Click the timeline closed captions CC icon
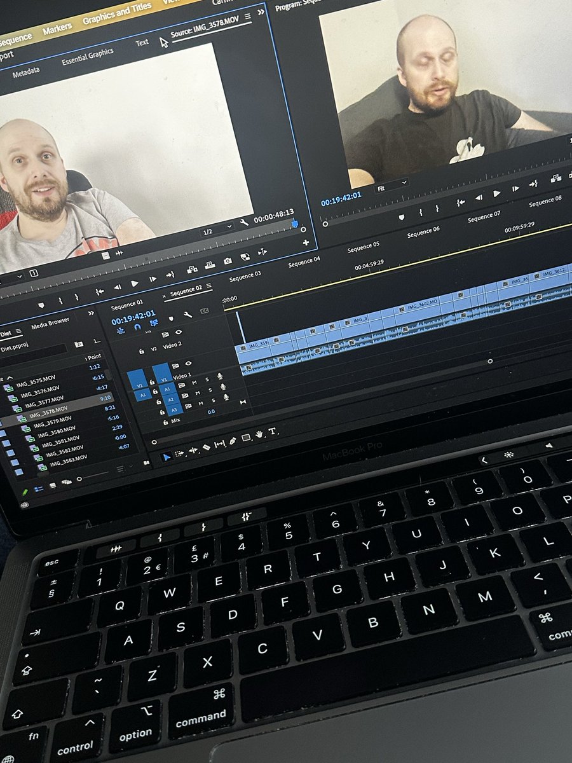This screenshot has width=572, height=763. [x=205, y=310]
